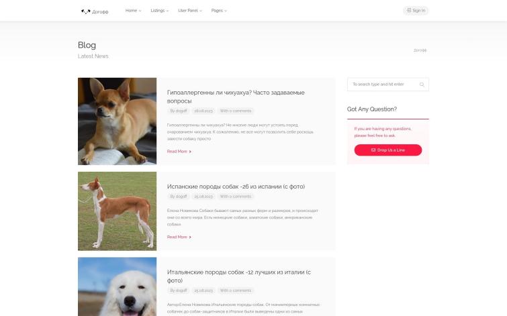Click the 'Got Any Question?' heading
This screenshot has width=507, height=316.
point(372,109)
